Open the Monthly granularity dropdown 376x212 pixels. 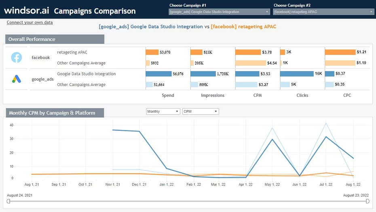click(163, 111)
